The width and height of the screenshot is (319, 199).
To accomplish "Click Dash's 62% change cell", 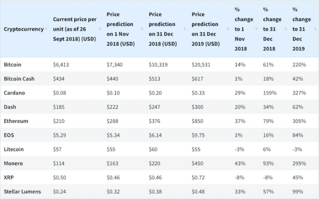I will pos(298,107).
